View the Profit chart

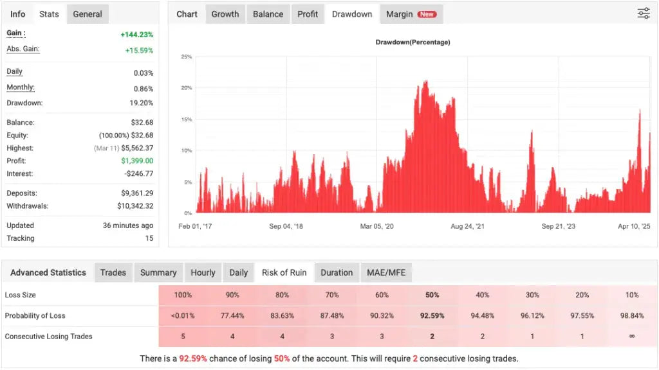[x=308, y=13]
